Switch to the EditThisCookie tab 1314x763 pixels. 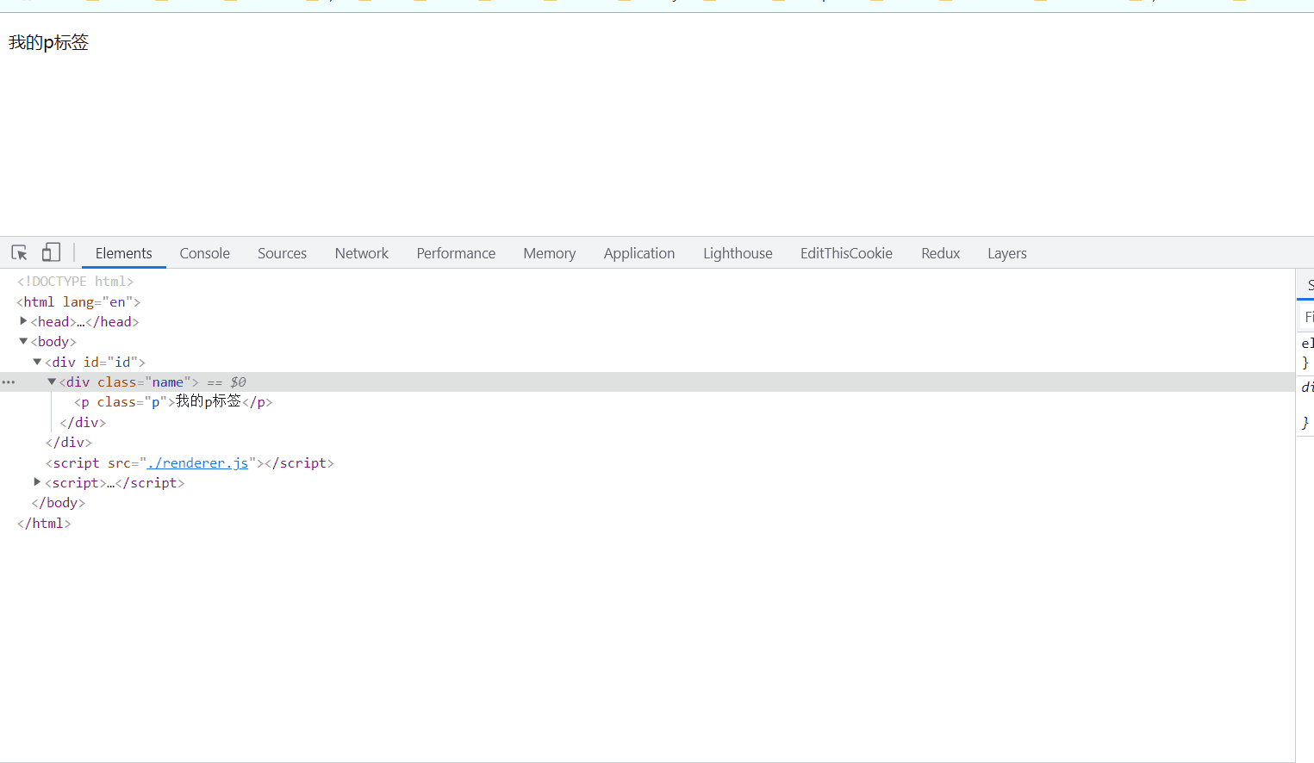pos(846,253)
